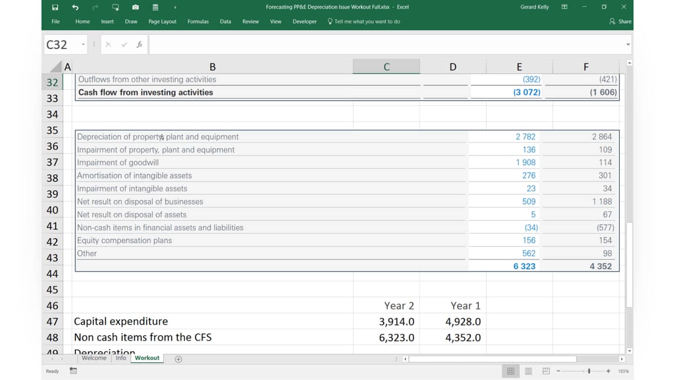Screen dimensions: 675x380
Task: Switch to Normal view icon
Action: coord(511,371)
